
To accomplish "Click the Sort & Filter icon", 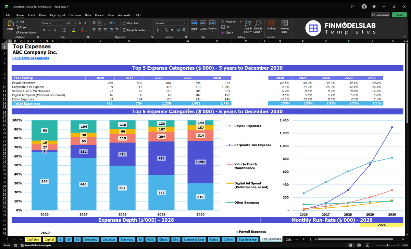I will [248, 23].
